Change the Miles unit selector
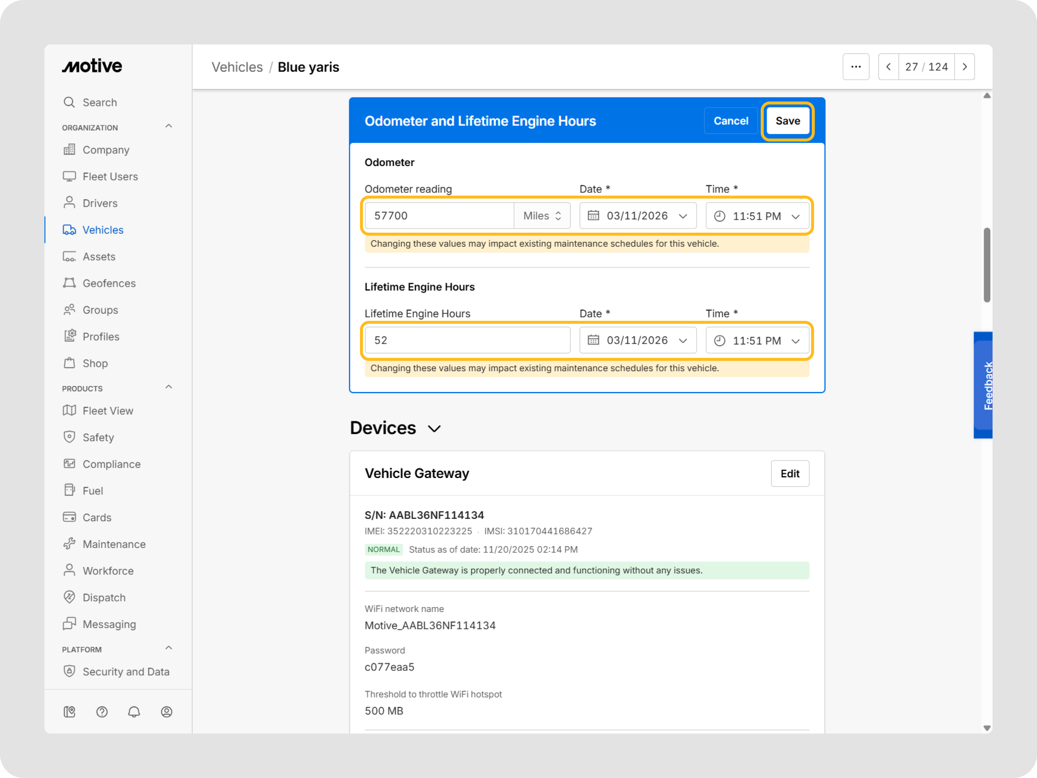This screenshot has height=778, width=1037. 542,216
